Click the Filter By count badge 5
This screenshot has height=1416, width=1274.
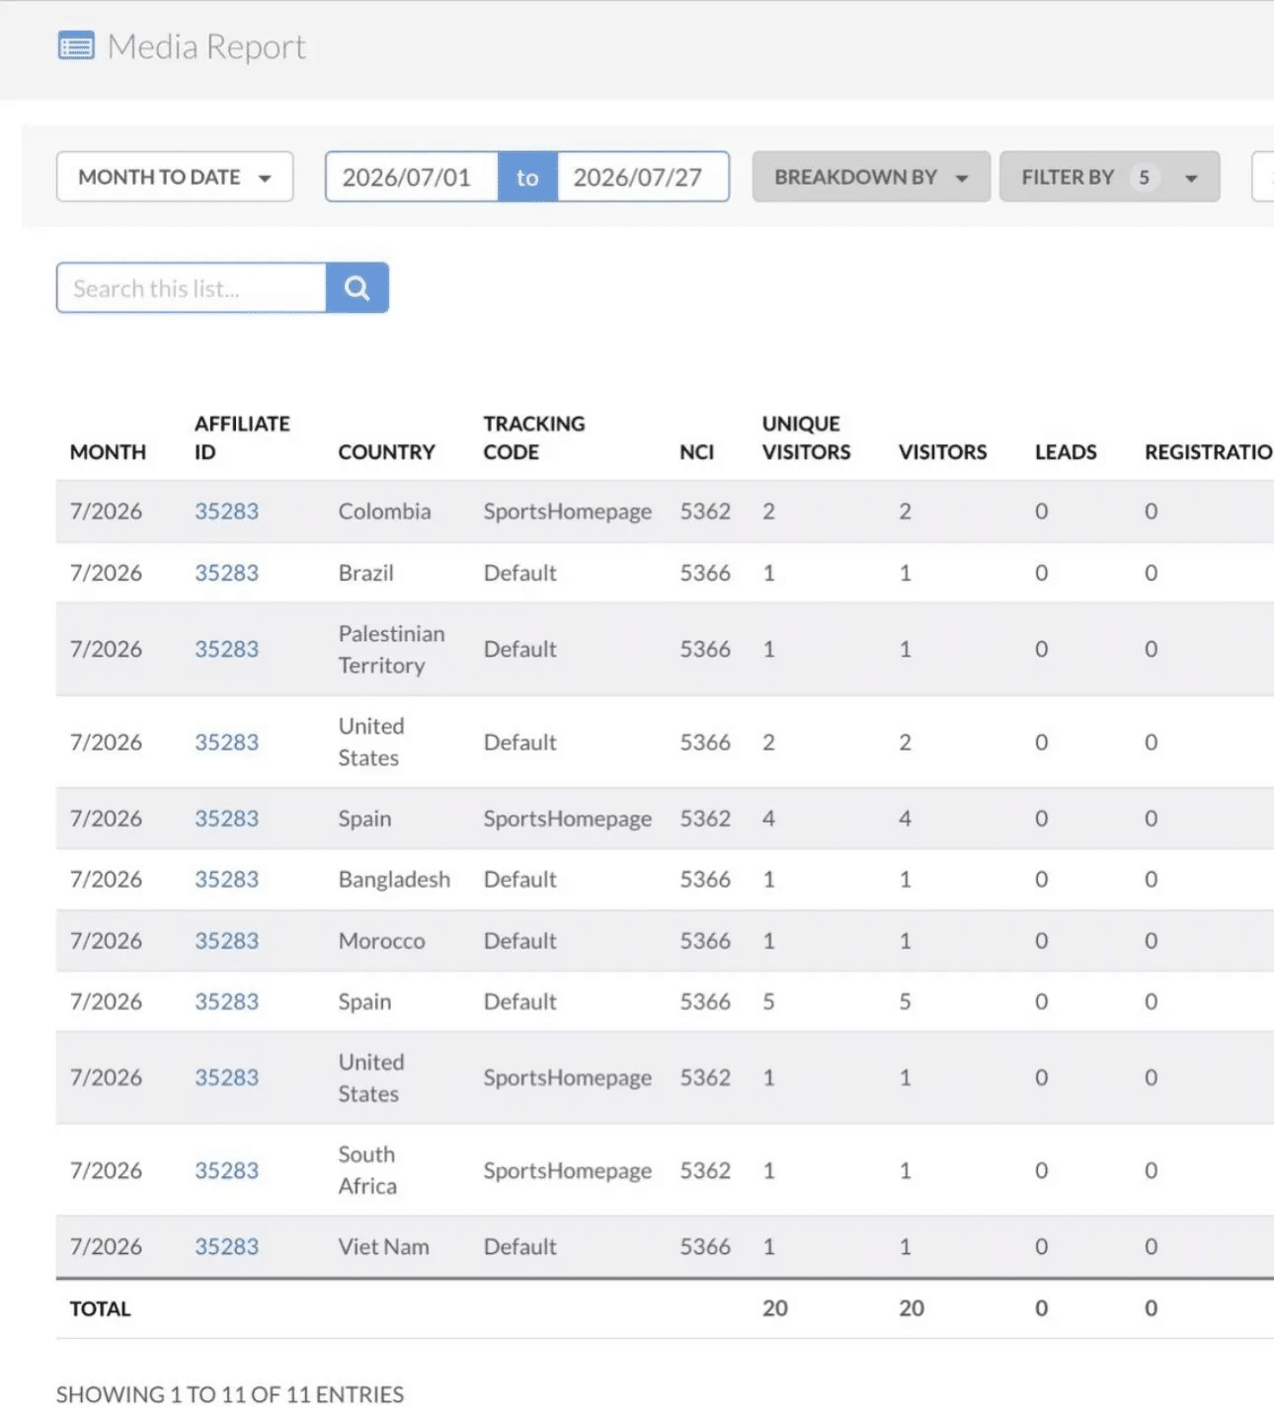1144,177
